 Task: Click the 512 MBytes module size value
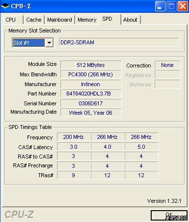(91, 65)
